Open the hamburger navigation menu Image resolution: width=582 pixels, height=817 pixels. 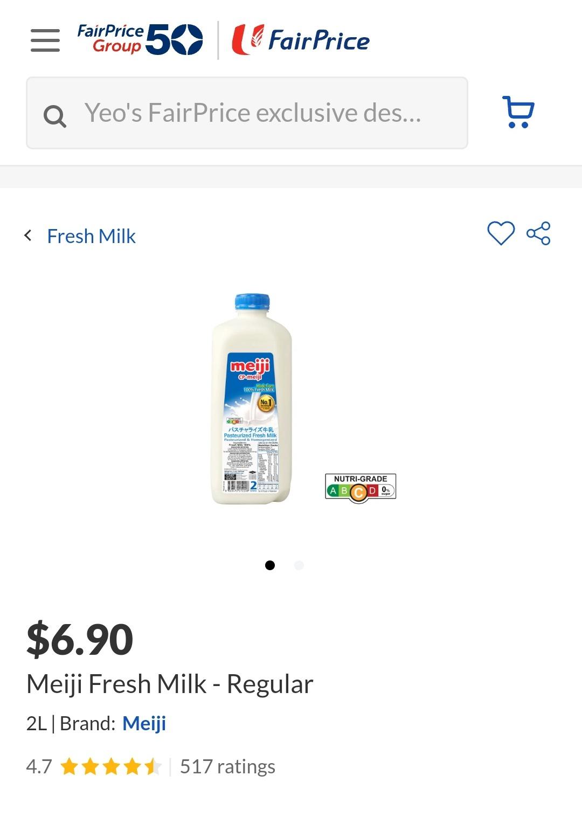[45, 40]
